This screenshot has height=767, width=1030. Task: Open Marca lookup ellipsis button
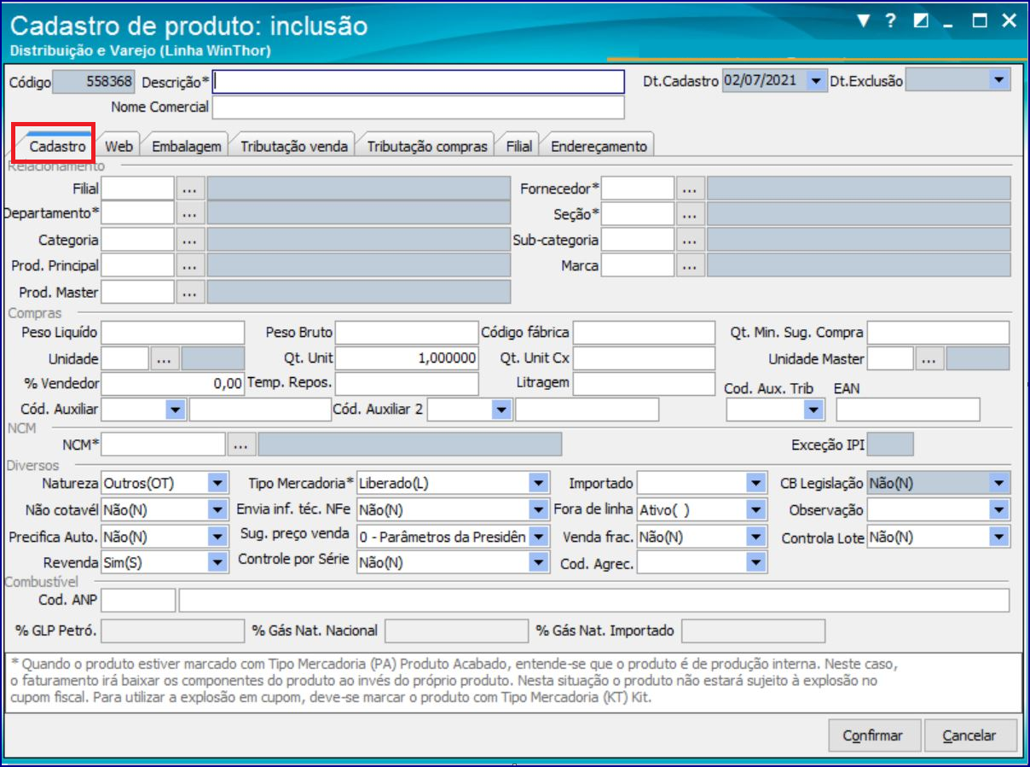pos(691,266)
